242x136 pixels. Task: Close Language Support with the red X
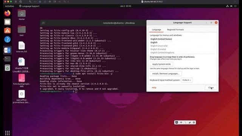[216, 23]
